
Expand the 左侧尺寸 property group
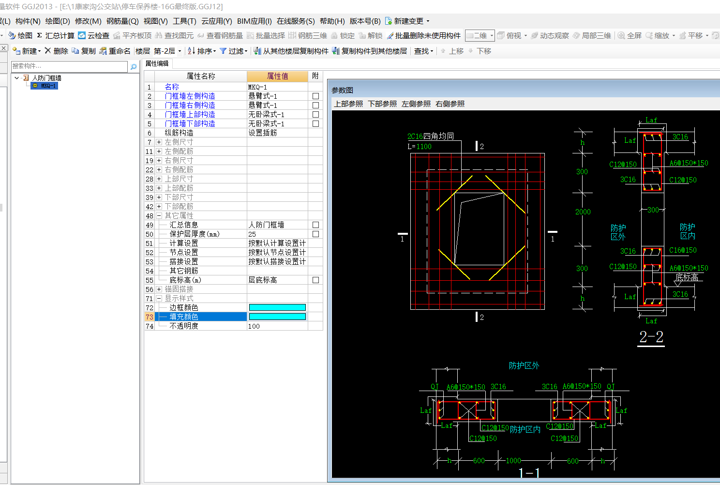[x=159, y=142]
